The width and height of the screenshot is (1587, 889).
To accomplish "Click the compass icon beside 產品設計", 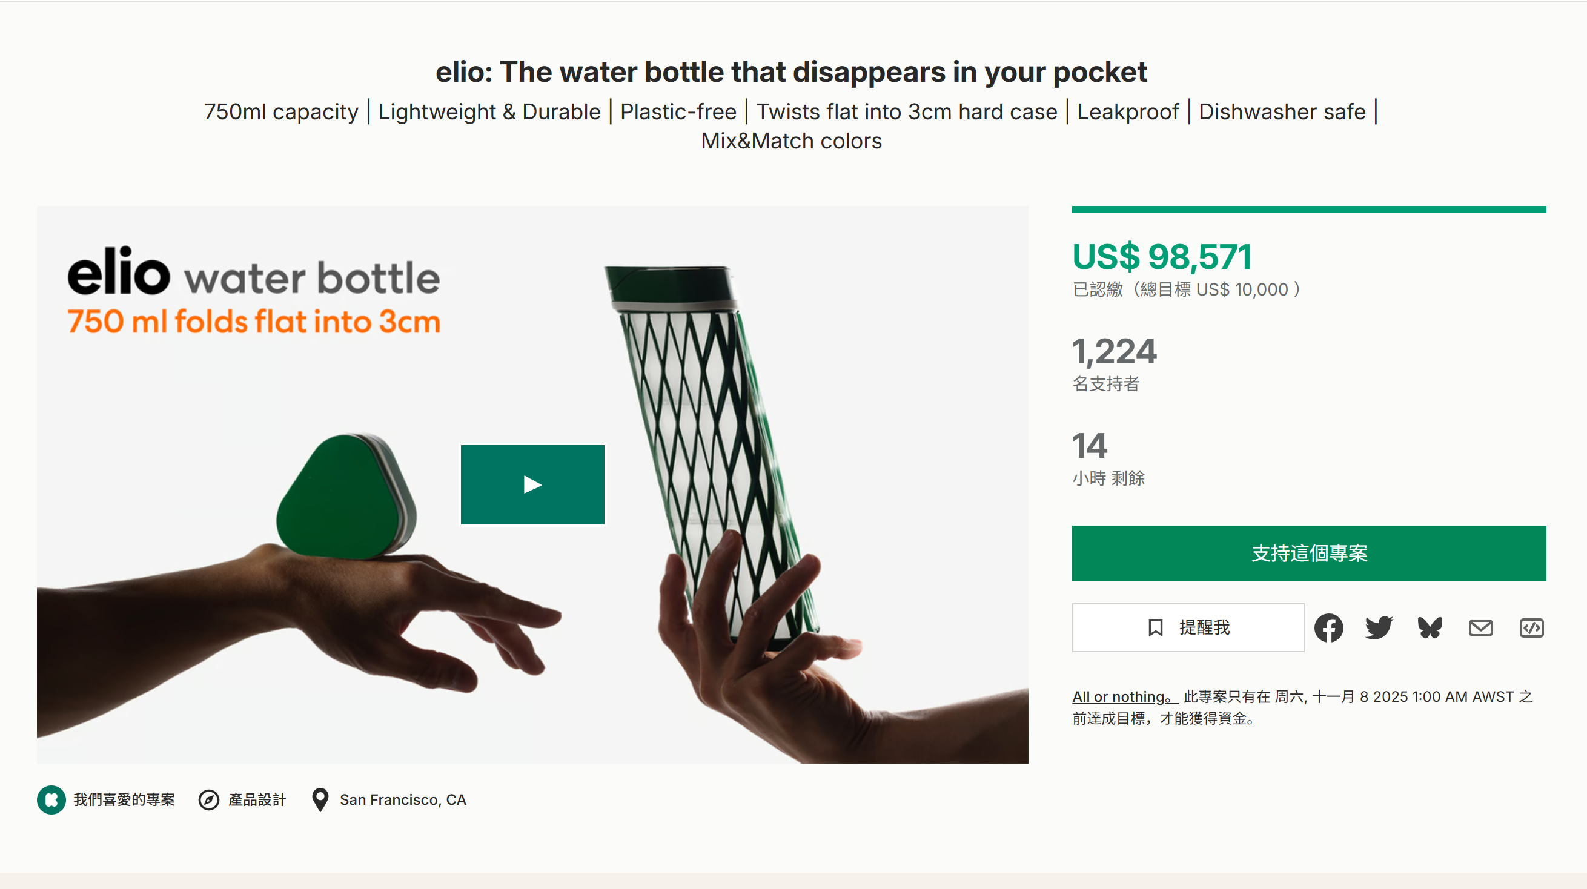I will (x=209, y=799).
